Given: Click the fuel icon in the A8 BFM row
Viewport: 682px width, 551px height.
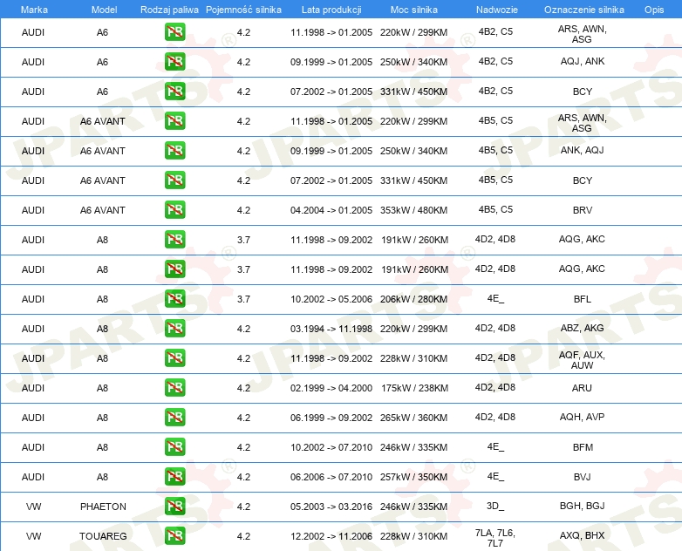Looking at the screenshot, I should click(174, 447).
